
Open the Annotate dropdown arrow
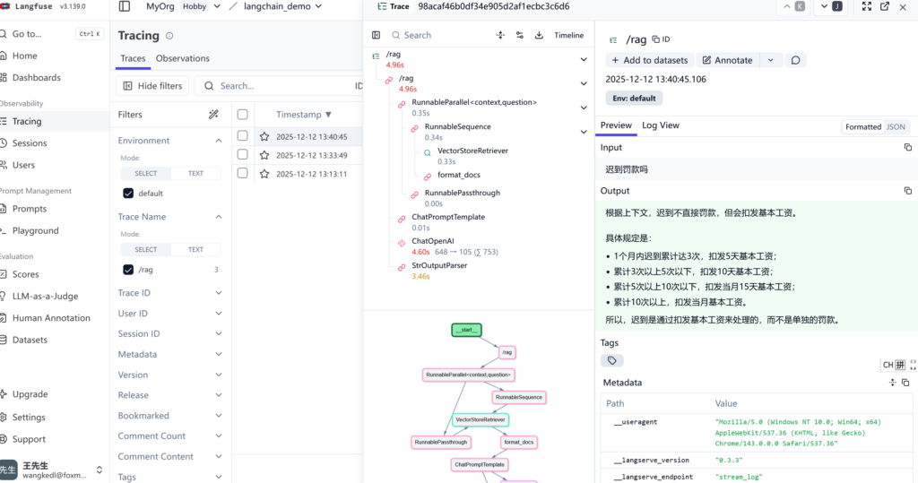[x=769, y=60]
